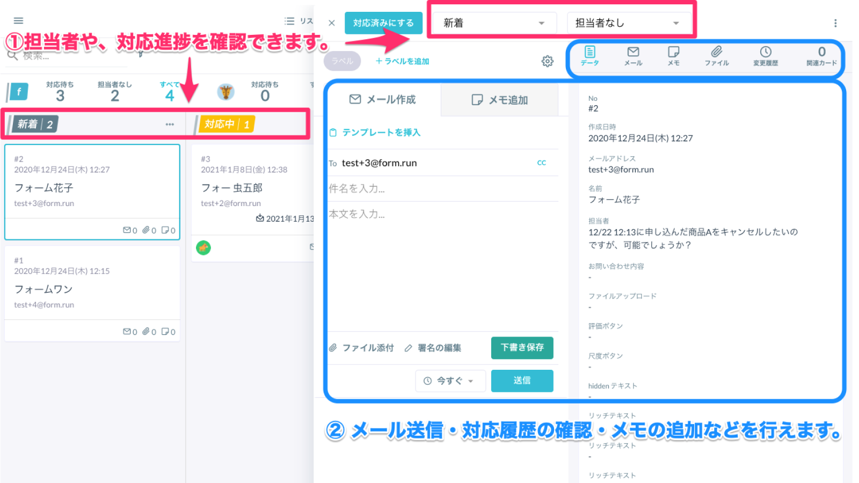The height and width of the screenshot is (483, 859).
Task: Attach a file via the paperclip icon
Action: click(x=333, y=348)
